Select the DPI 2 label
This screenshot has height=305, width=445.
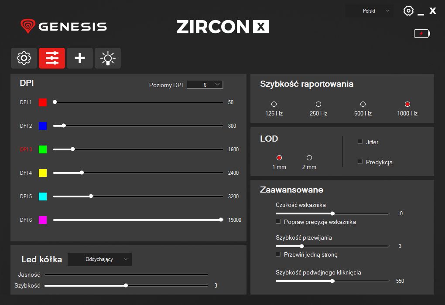(x=26, y=126)
